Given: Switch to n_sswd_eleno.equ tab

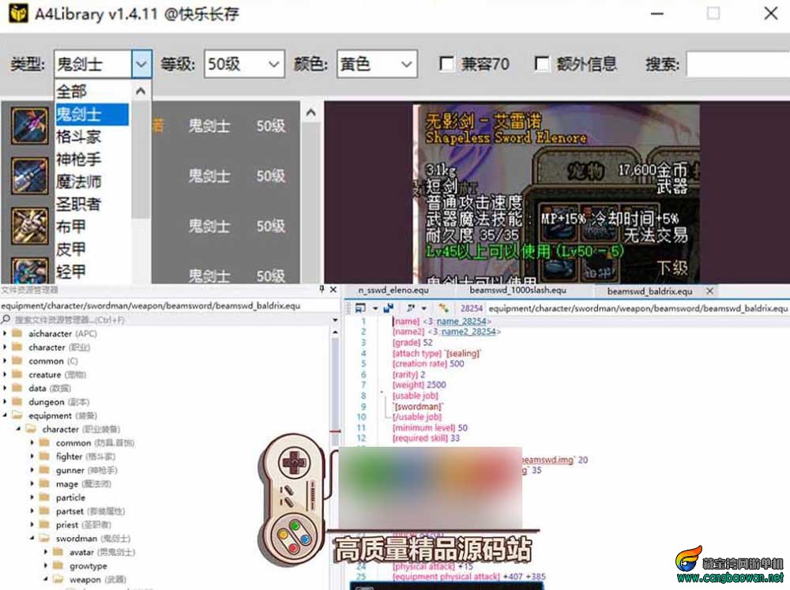Looking at the screenshot, I should click(393, 291).
